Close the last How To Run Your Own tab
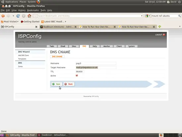The image size is (182, 137). tap(154, 27)
